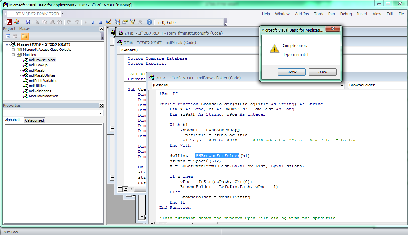Open the Object Browser toolbar icon

click(x=133, y=22)
